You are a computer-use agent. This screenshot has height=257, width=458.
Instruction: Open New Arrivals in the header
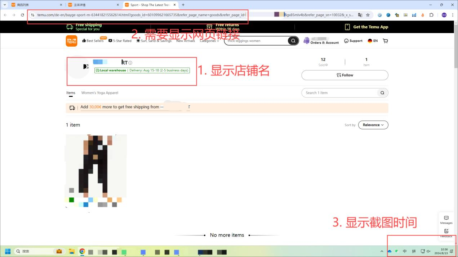click(185, 41)
